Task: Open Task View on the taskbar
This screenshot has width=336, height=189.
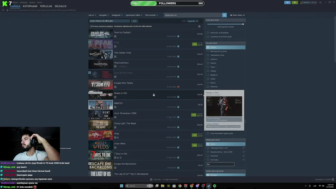Action: click(x=157, y=186)
